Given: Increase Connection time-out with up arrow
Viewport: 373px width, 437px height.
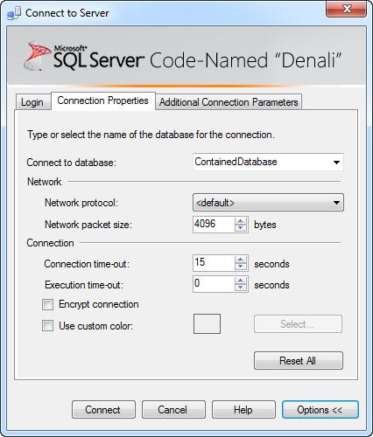Looking at the screenshot, I should [x=241, y=260].
